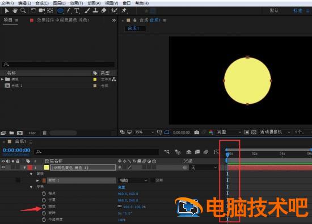Select the Zoom magnifier tool
312x224 pixels.
click(23, 11)
